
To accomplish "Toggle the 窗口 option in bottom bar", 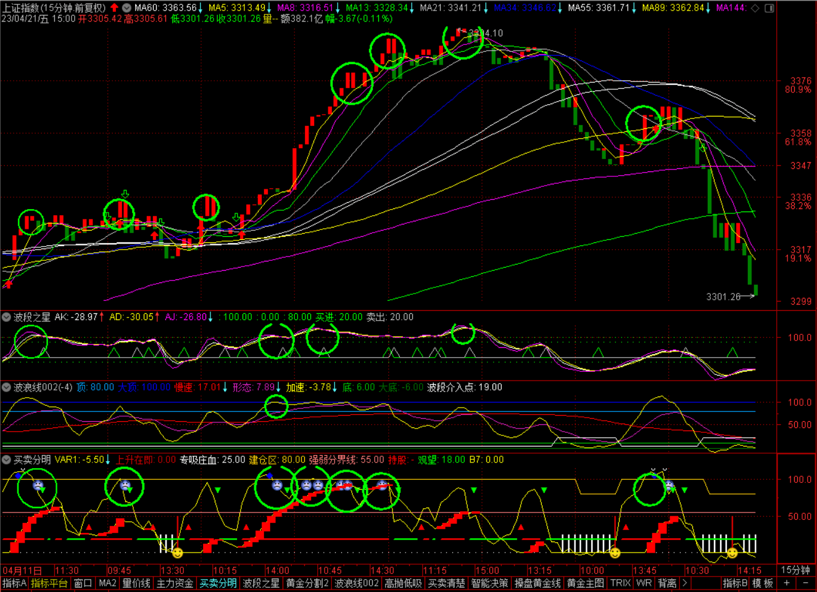I will tap(83, 583).
